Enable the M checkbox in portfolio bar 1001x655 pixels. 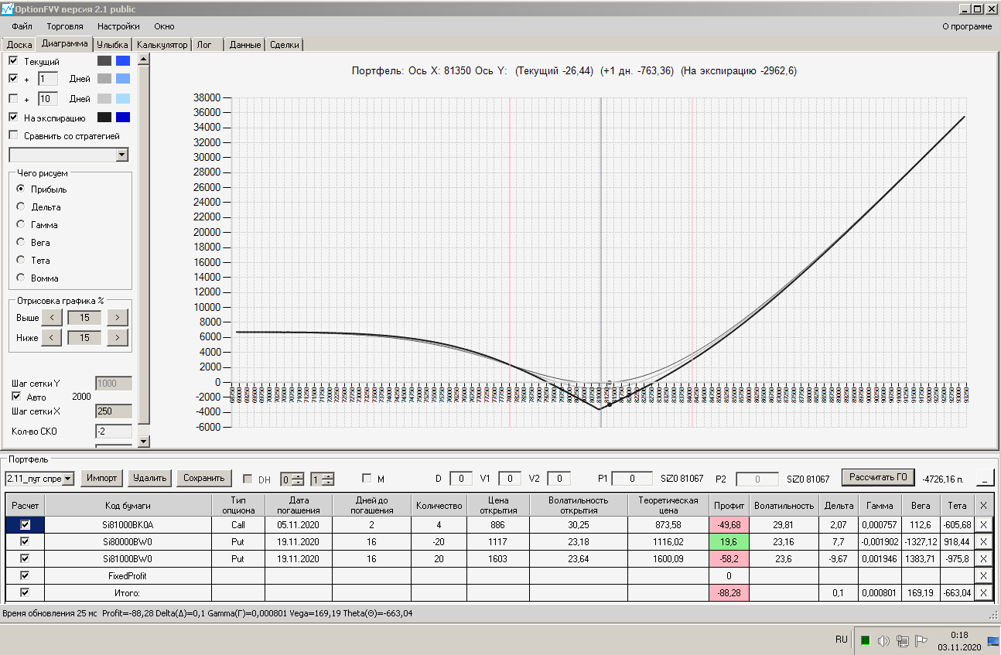pos(367,479)
